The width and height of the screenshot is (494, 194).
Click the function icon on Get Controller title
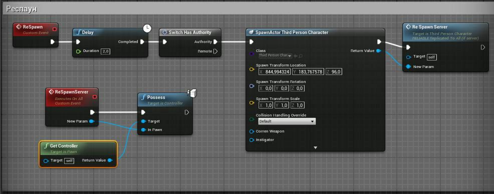click(x=46, y=146)
